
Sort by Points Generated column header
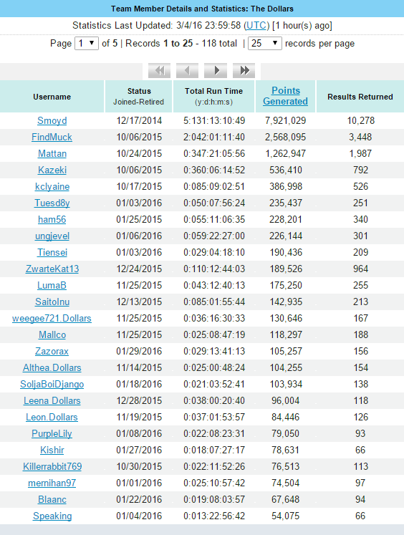(x=285, y=96)
